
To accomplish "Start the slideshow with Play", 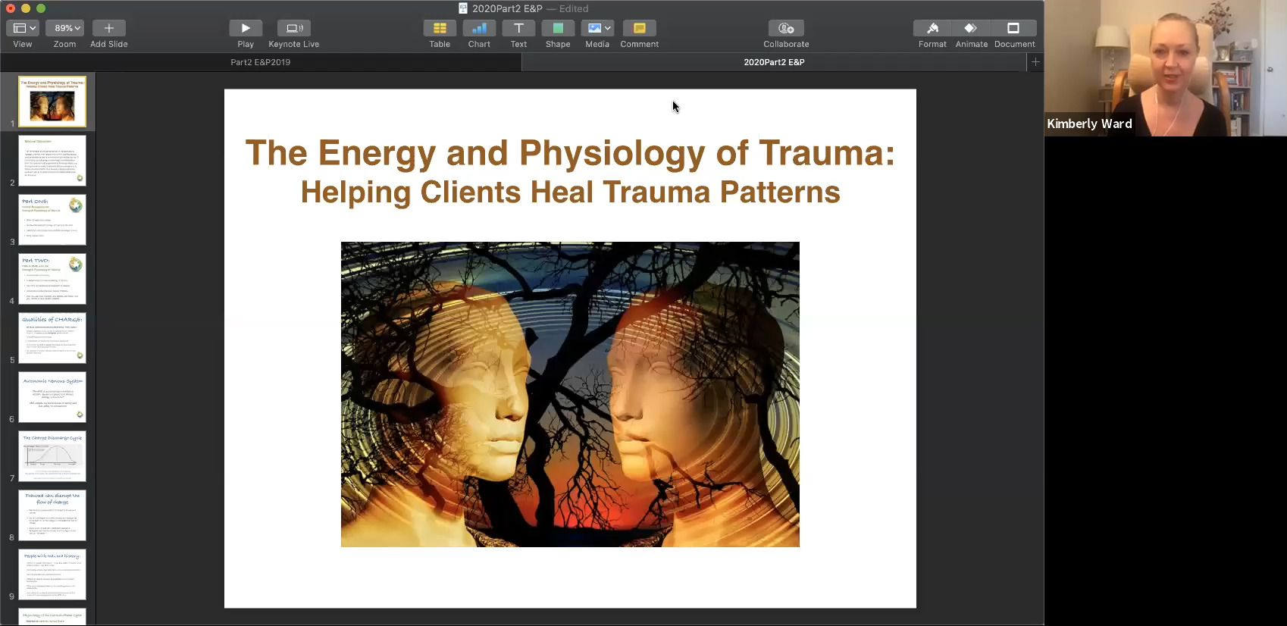I will tap(246, 28).
